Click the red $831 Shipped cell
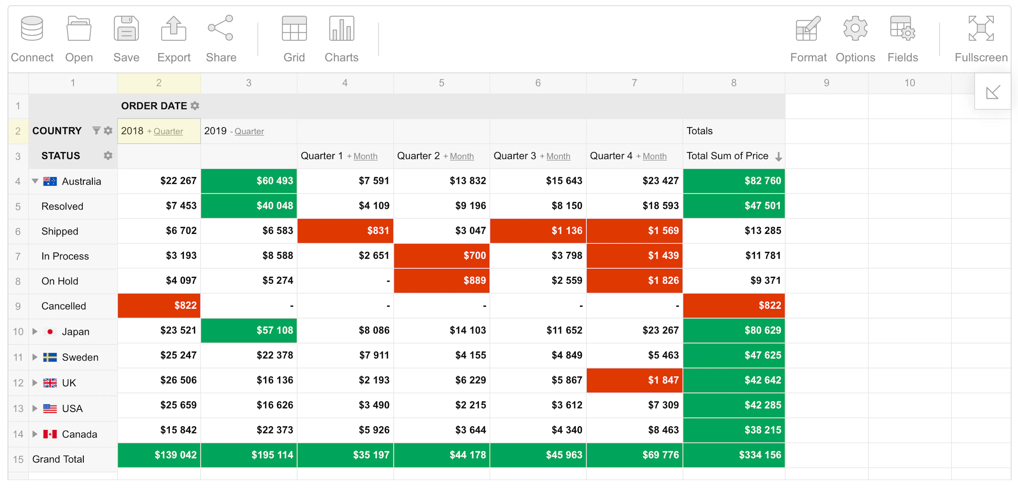This screenshot has width=1018, height=489. tap(345, 231)
